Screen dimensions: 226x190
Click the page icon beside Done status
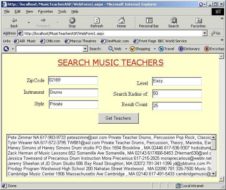pos(4,186)
